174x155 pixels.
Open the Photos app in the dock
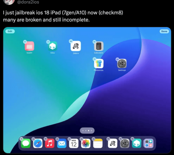86,143
